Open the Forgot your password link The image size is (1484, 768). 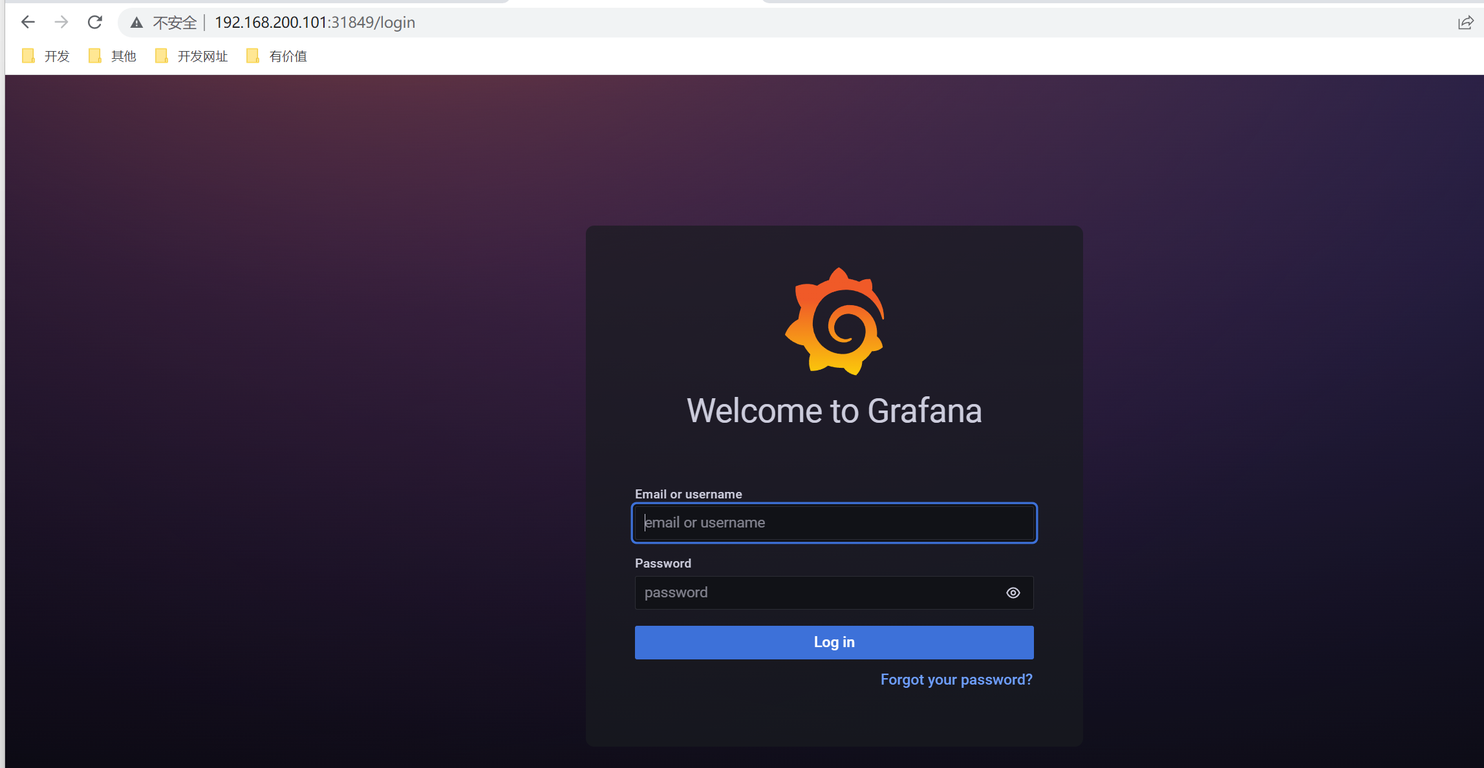coord(956,680)
